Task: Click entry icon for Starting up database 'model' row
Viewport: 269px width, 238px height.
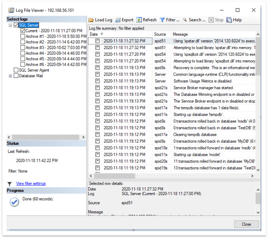Action: click(x=98, y=154)
